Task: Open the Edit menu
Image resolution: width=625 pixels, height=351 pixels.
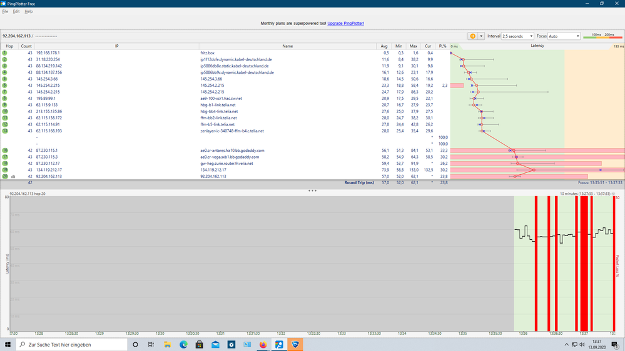Action: (x=16, y=11)
